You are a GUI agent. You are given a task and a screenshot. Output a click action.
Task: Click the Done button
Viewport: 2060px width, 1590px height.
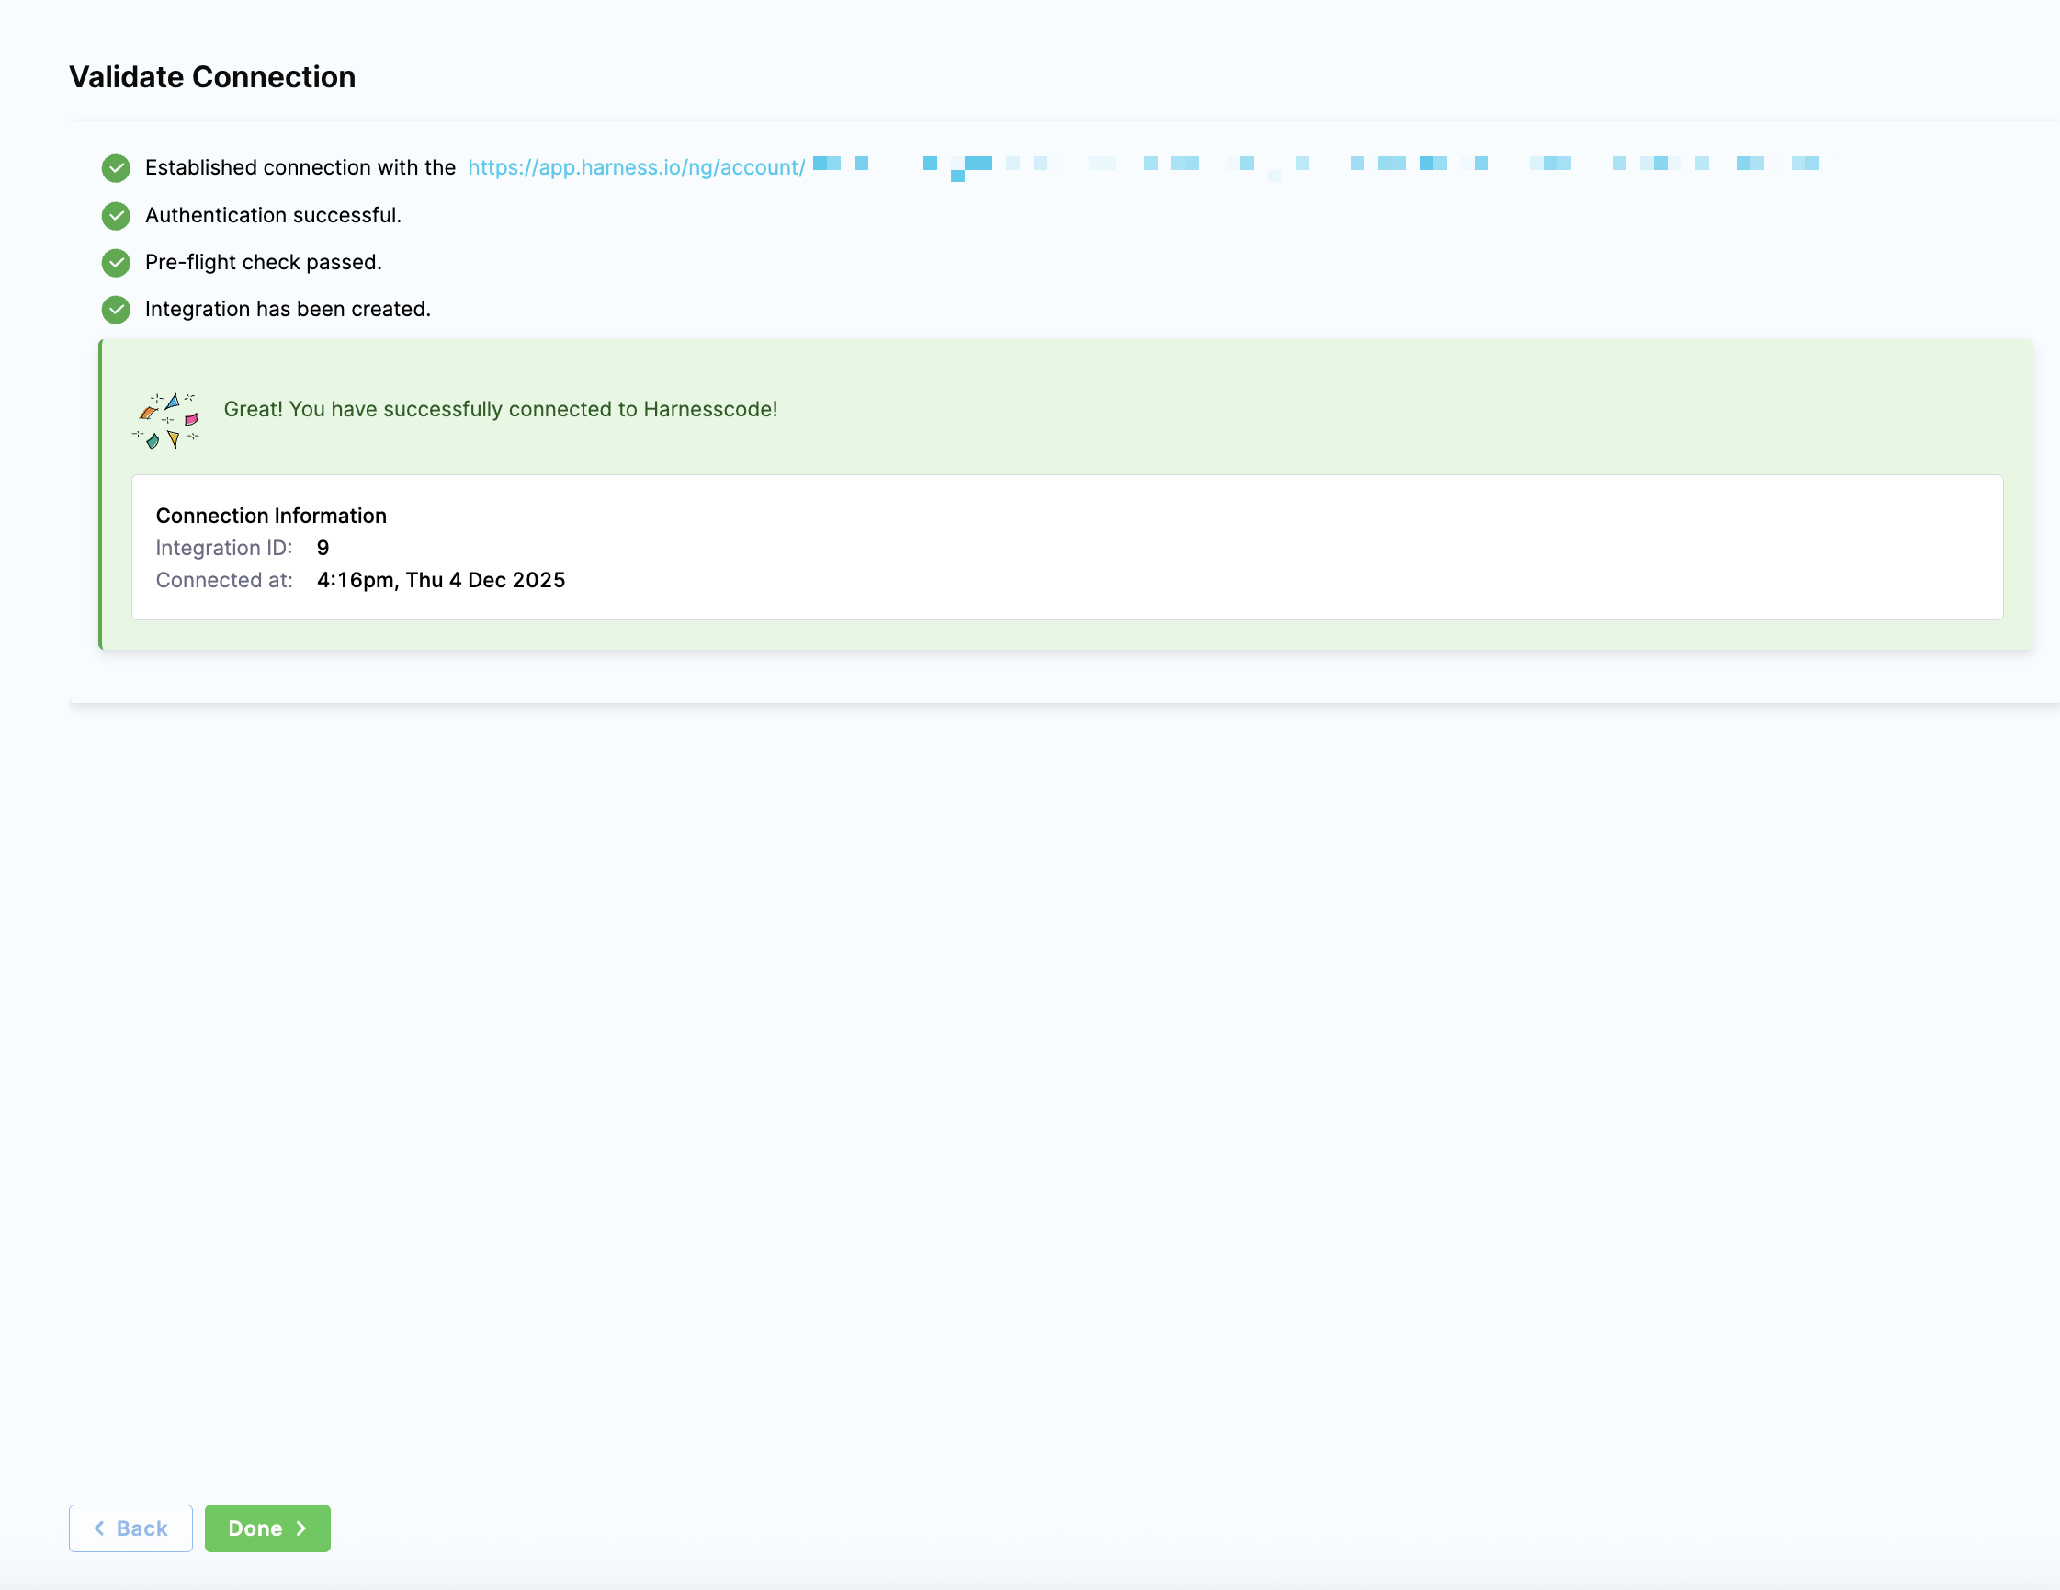266,1528
